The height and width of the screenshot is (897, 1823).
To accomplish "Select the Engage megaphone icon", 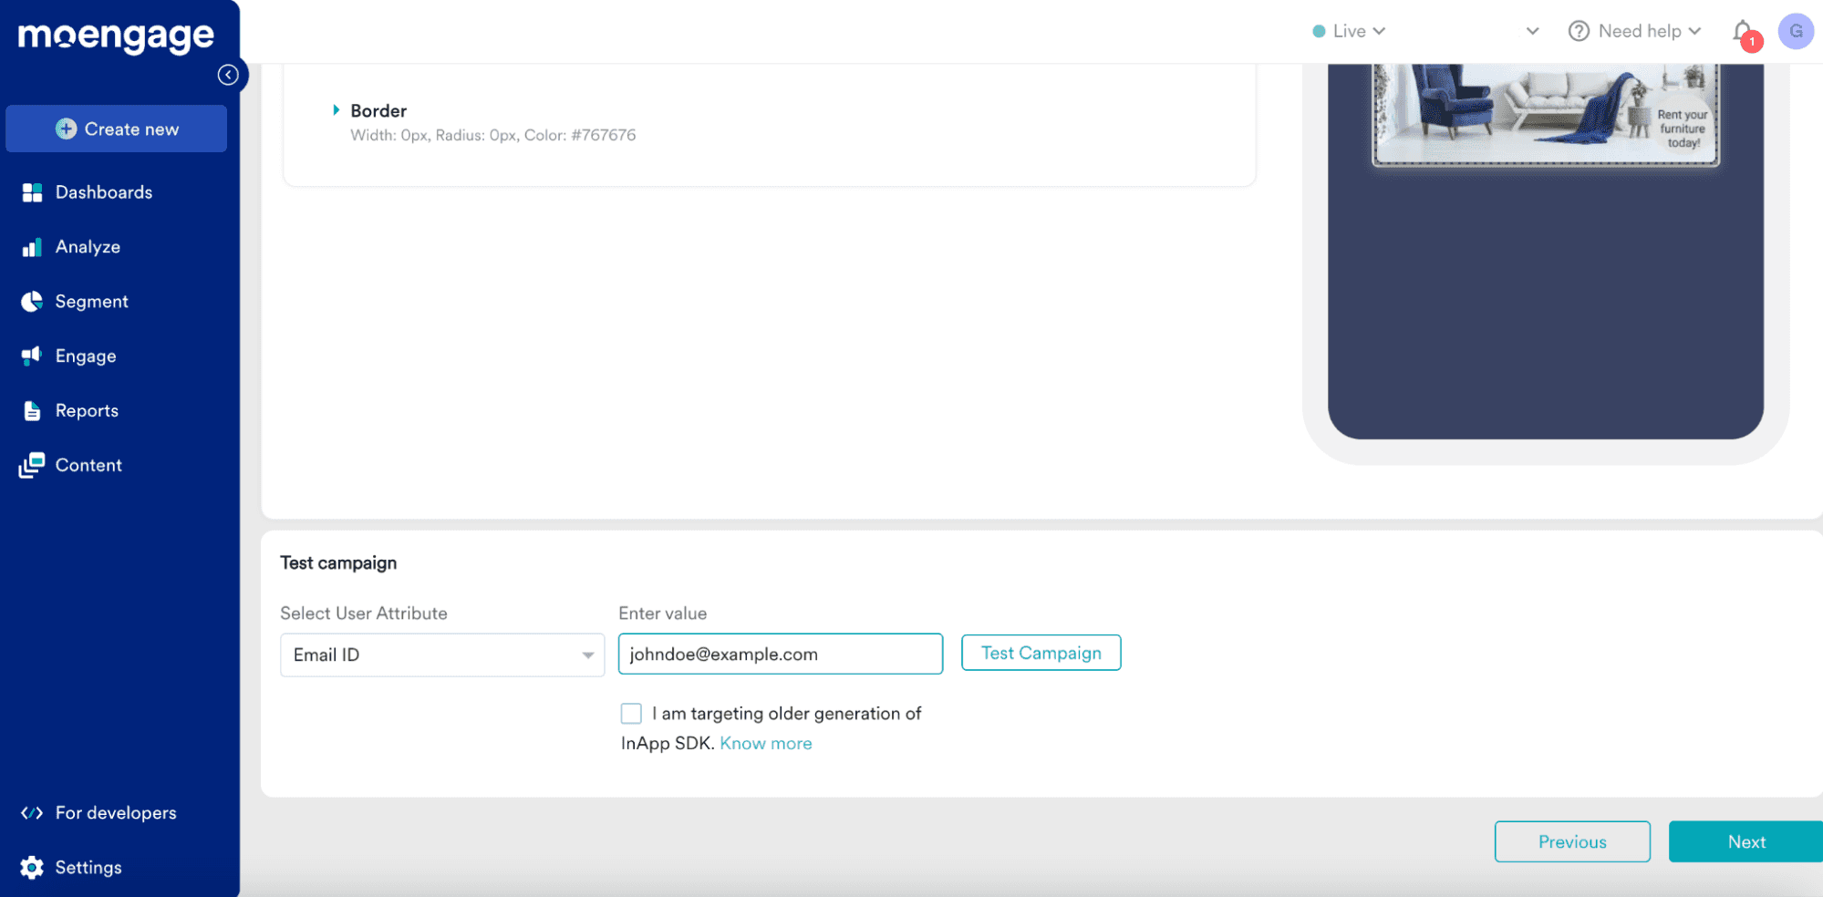I will 32,356.
